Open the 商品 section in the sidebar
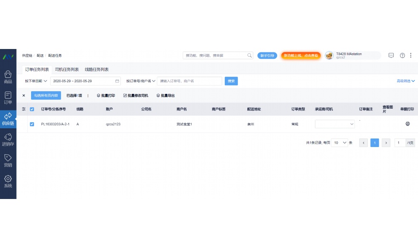Screen dimensions: 418x248 [x=8, y=75]
